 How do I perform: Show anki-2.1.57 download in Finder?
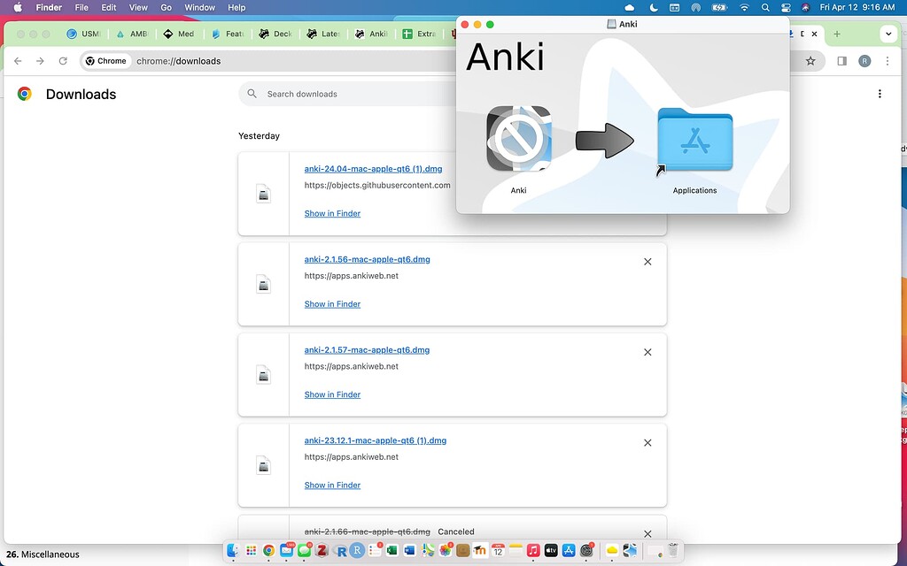(x=332, y=394)
